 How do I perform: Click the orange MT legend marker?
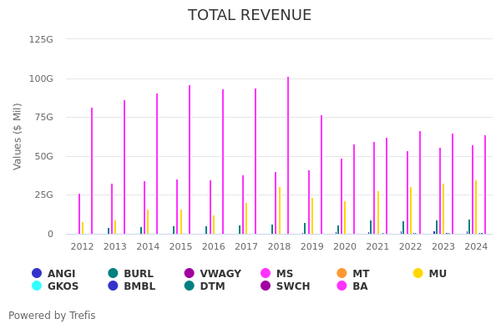(x=342, y=273)
